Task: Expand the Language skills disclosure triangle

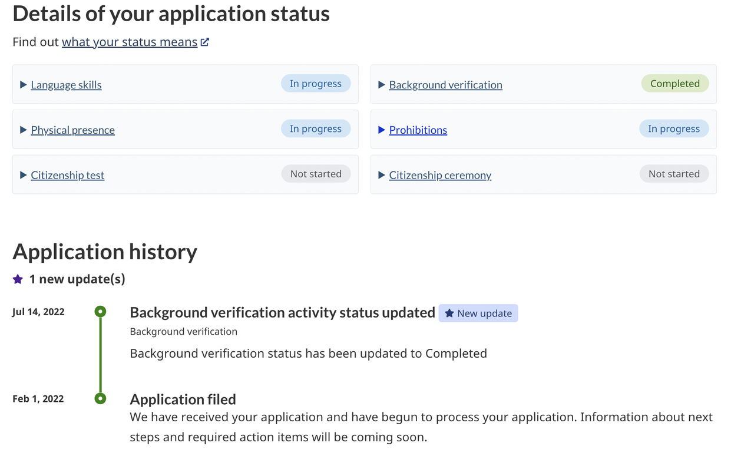Action: click(x=24, y=85)
